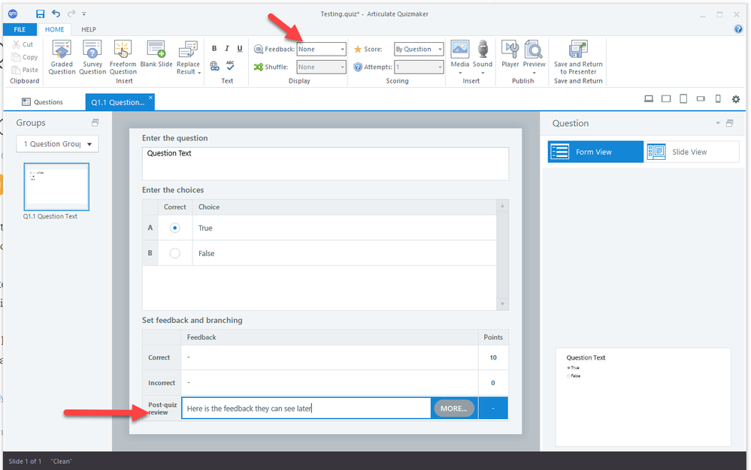Viewport: 751px width, 470px height.
Task: Switch to the Questions tab
Action: (42, 102)
